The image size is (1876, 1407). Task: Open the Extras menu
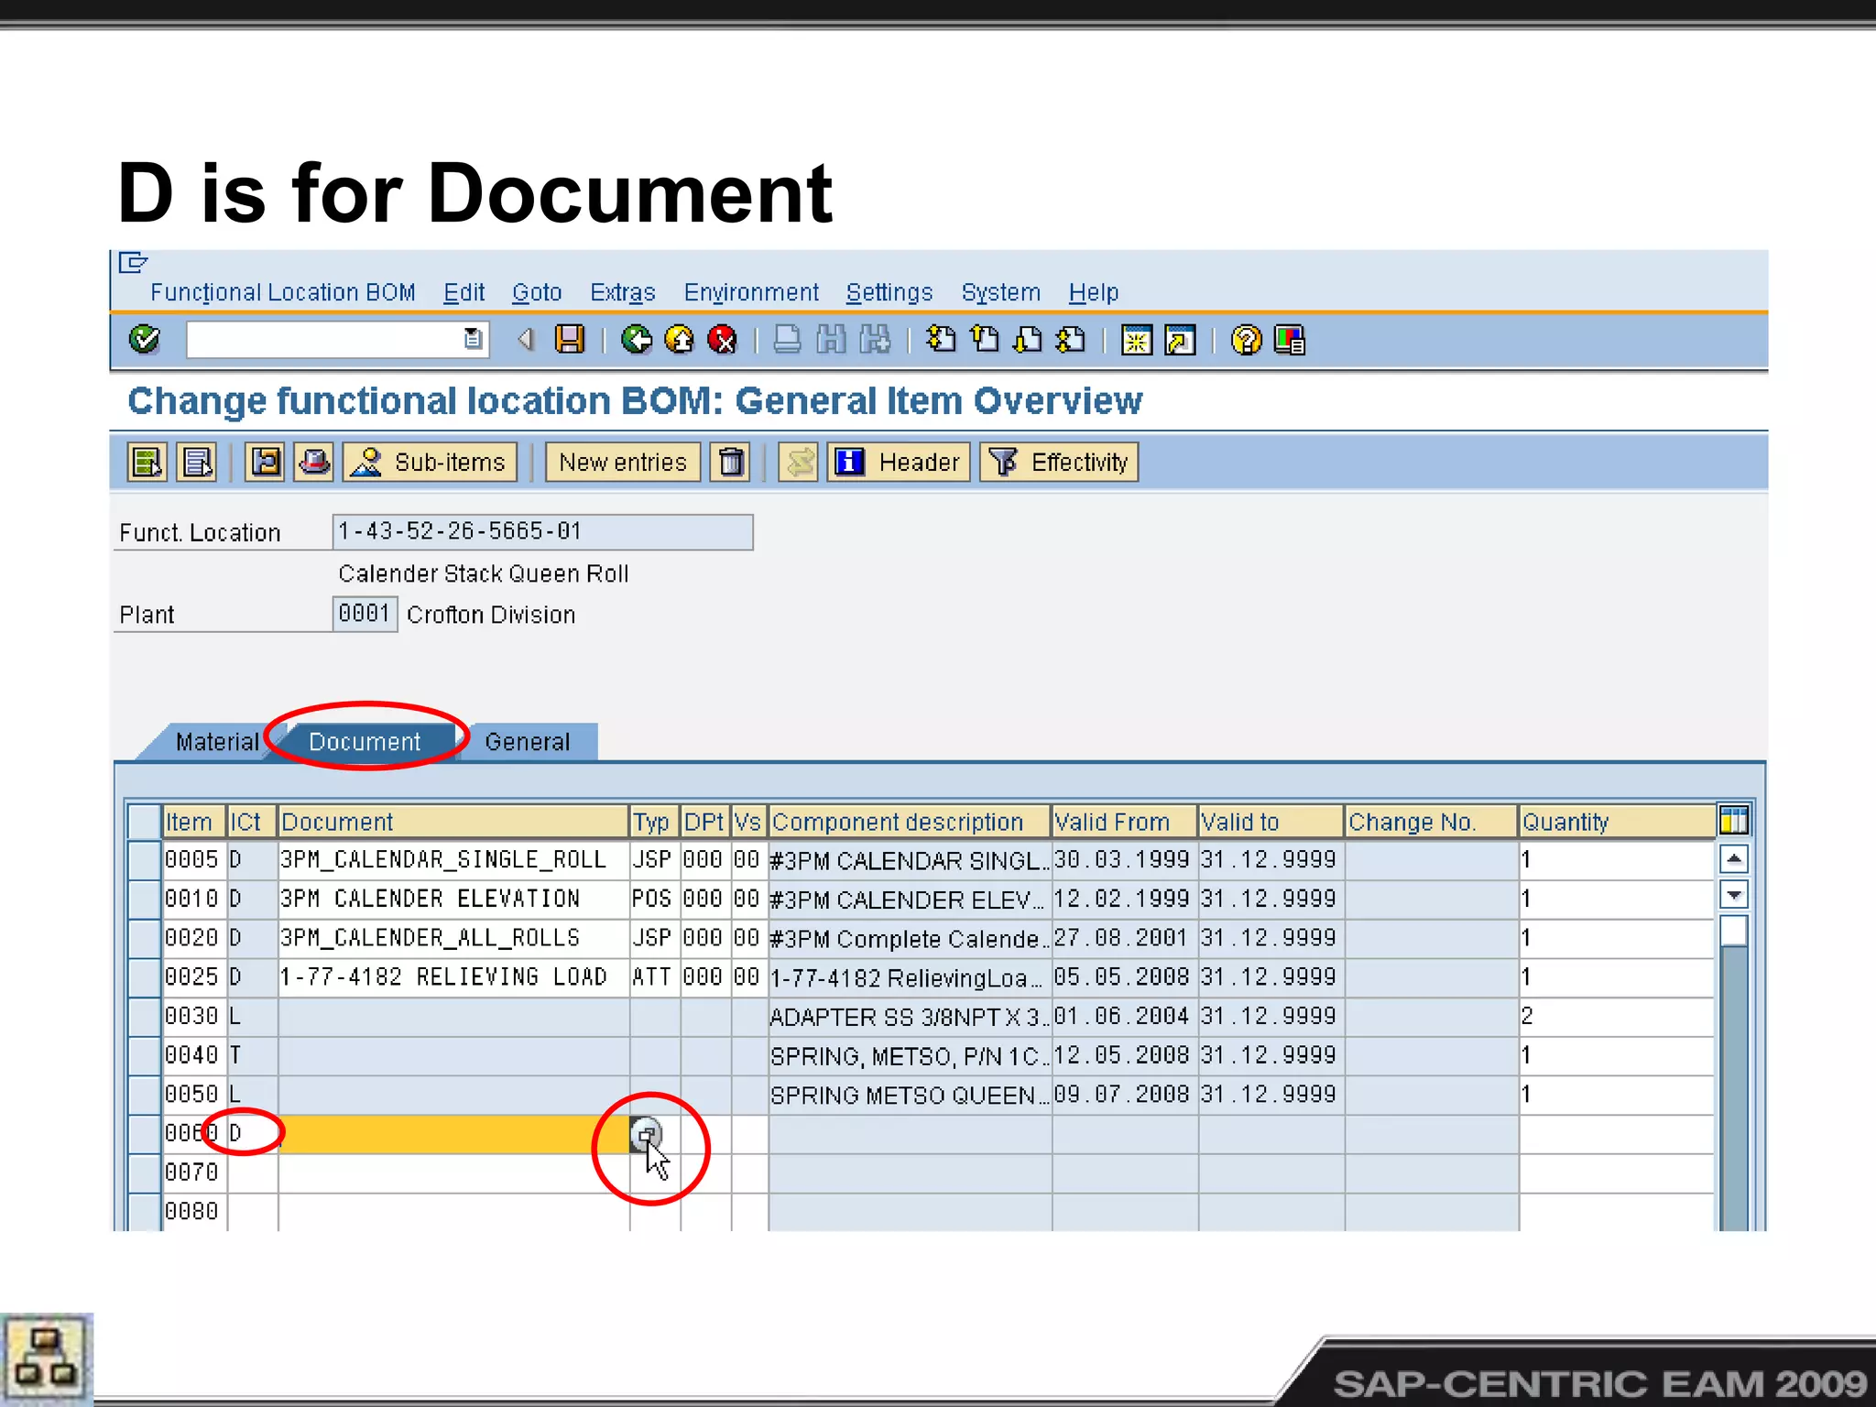pos(622,292)
